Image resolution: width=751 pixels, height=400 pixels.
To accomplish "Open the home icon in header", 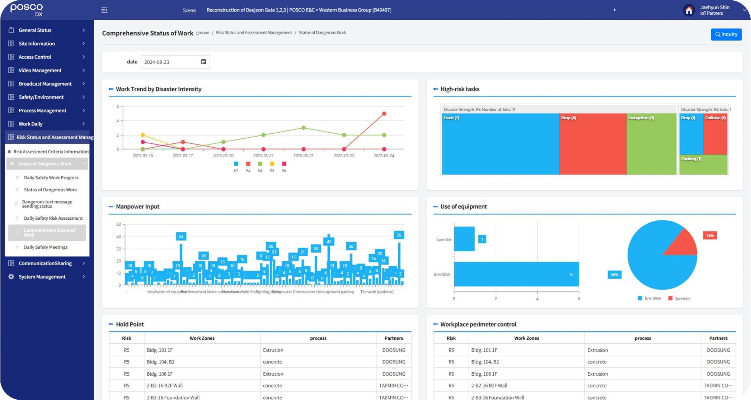I will (689, 10).
